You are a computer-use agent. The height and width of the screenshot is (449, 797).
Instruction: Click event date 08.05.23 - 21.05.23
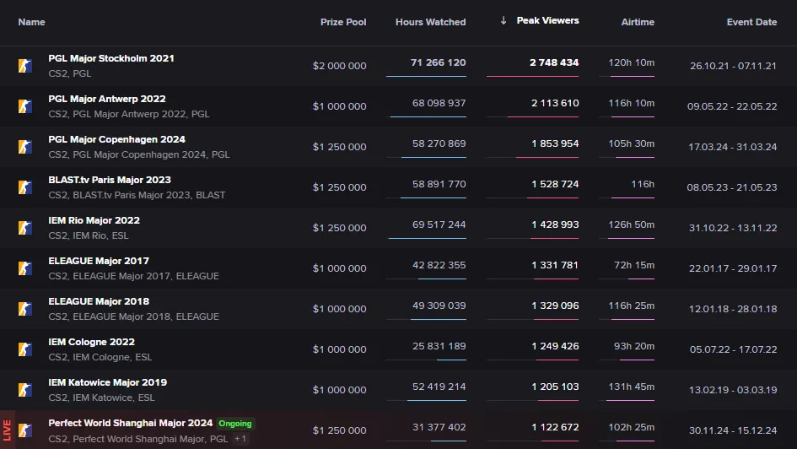click(732, 187)
